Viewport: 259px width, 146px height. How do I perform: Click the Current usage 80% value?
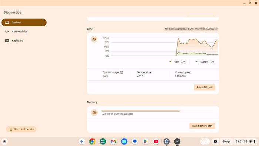pos(105,76)
